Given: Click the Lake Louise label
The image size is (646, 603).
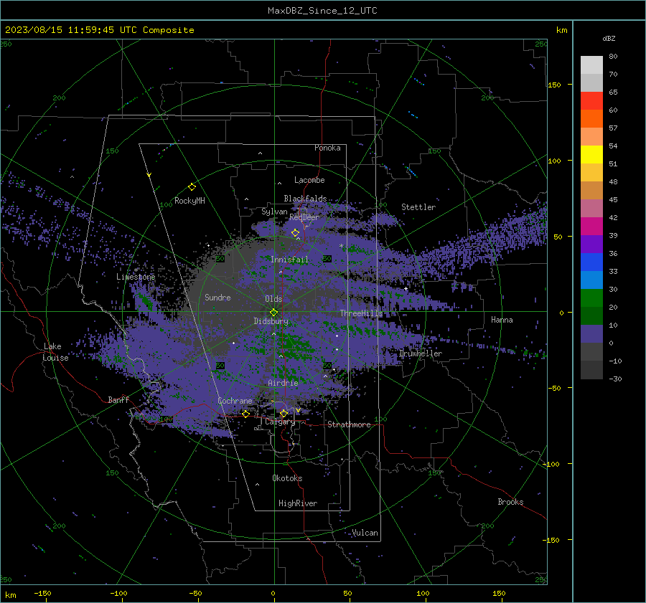Looking at the screenshot, I should tap(55, 352).
